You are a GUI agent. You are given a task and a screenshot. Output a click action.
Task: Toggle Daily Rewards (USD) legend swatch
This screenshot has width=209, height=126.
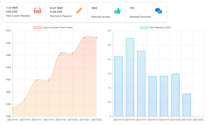click(x=144, y=27)
